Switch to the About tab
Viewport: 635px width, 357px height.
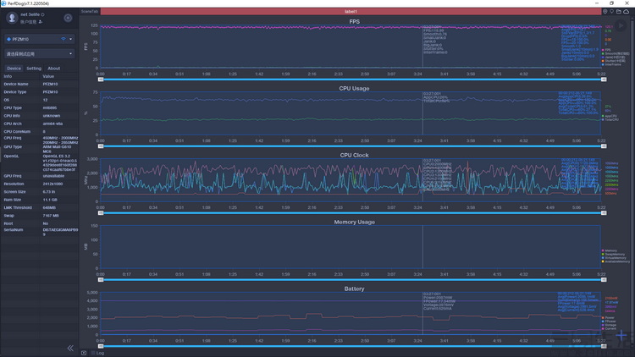coord(54,69)
